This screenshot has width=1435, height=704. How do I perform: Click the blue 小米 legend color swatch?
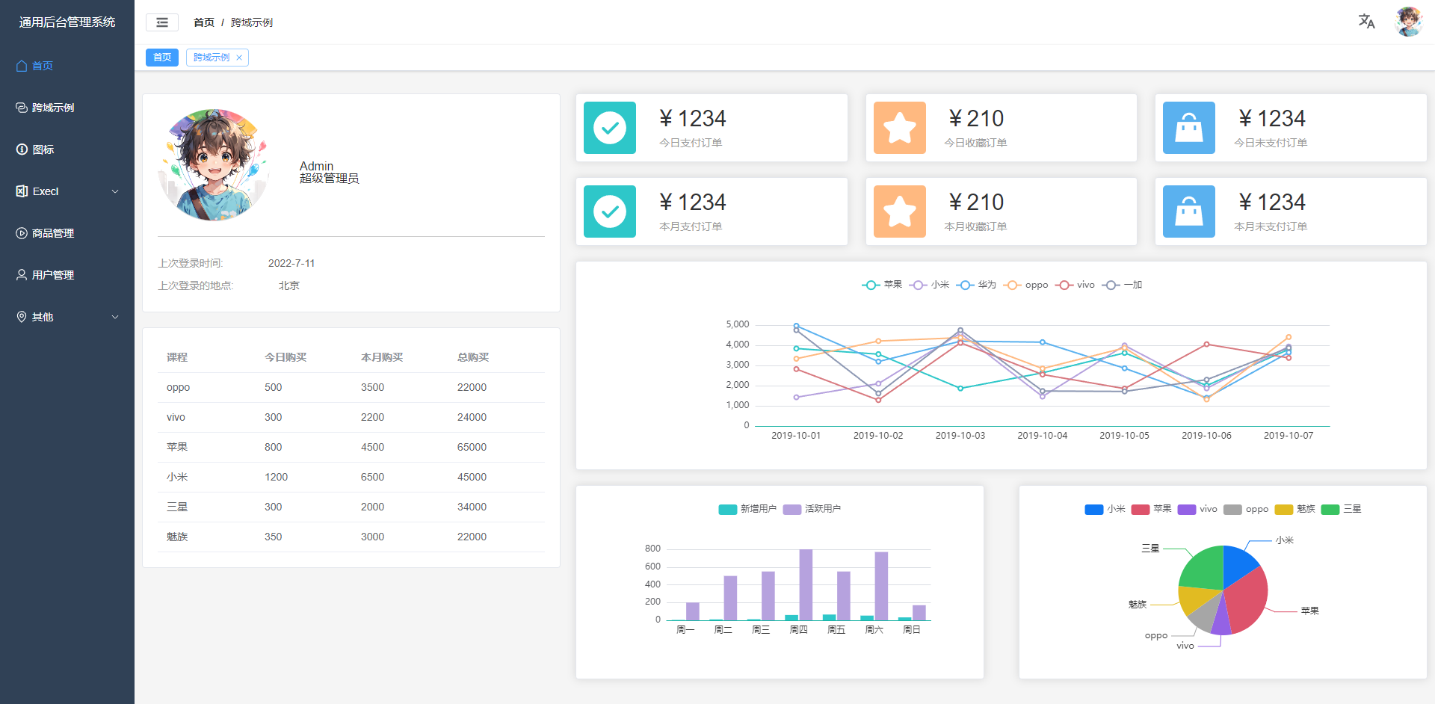(1093, 510)
